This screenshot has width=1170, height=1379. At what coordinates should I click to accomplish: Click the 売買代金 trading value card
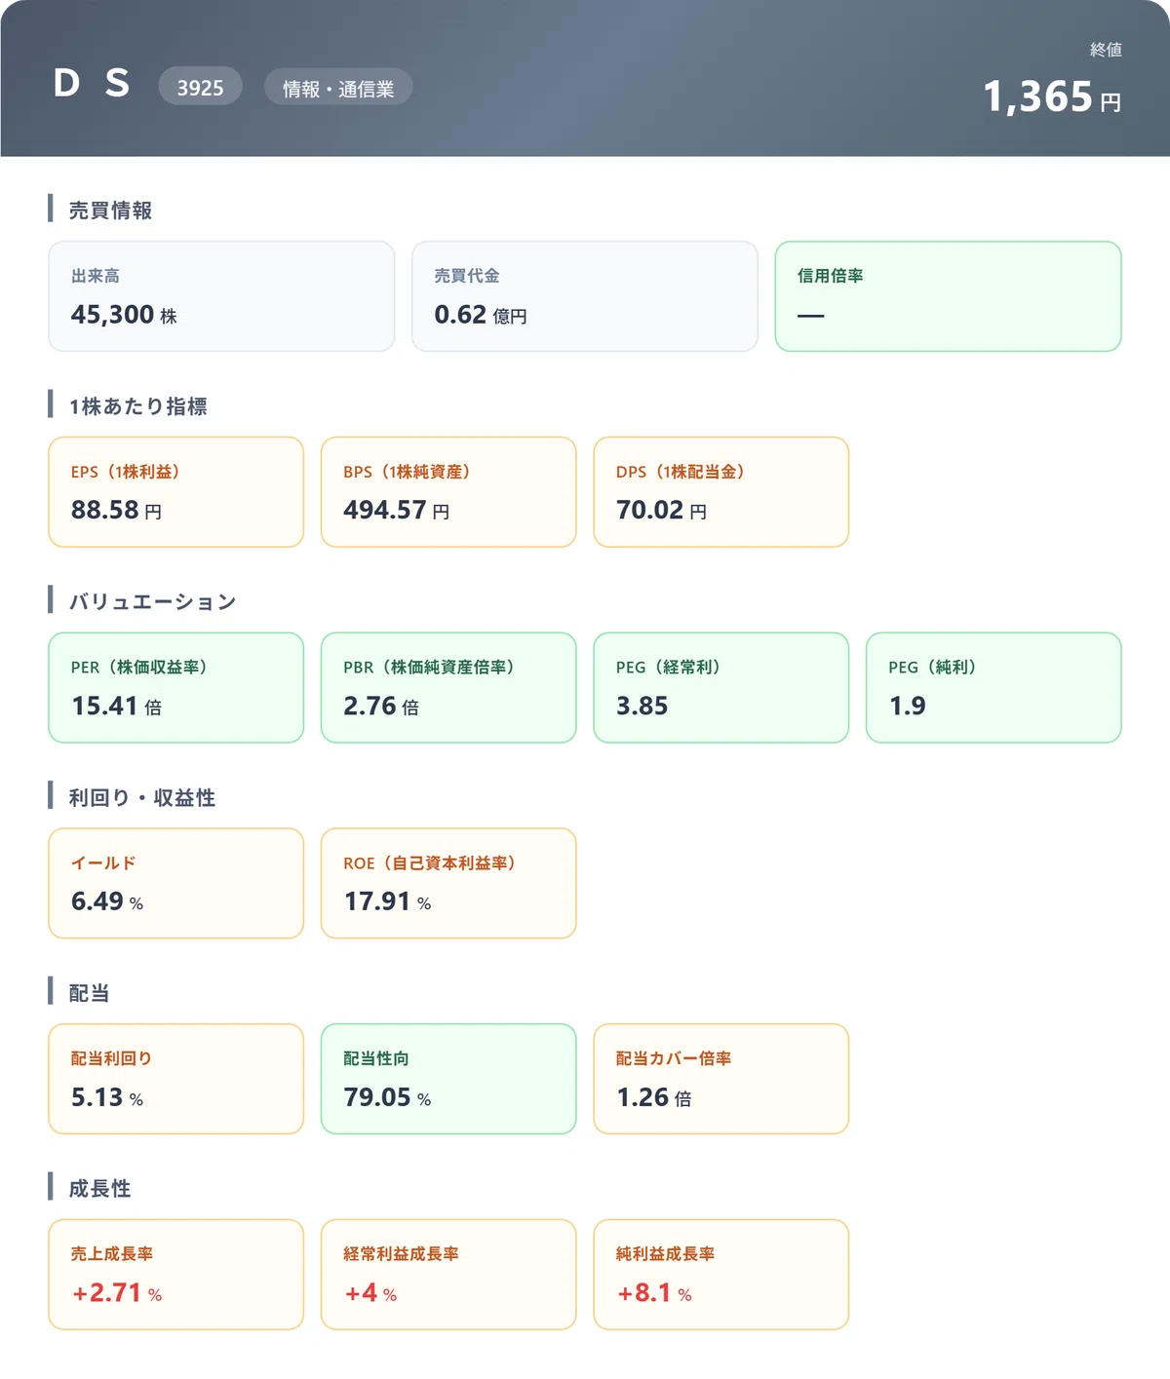coord(585,296)
